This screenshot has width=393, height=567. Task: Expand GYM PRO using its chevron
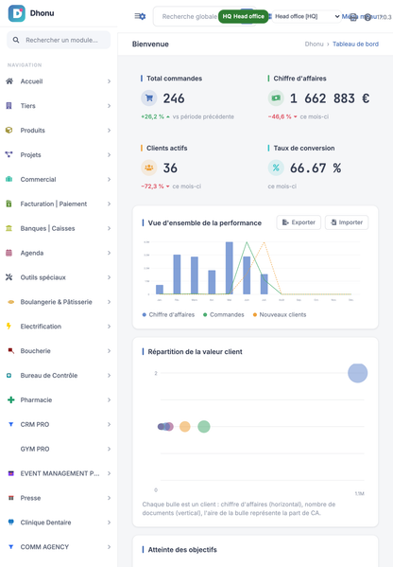109,449
